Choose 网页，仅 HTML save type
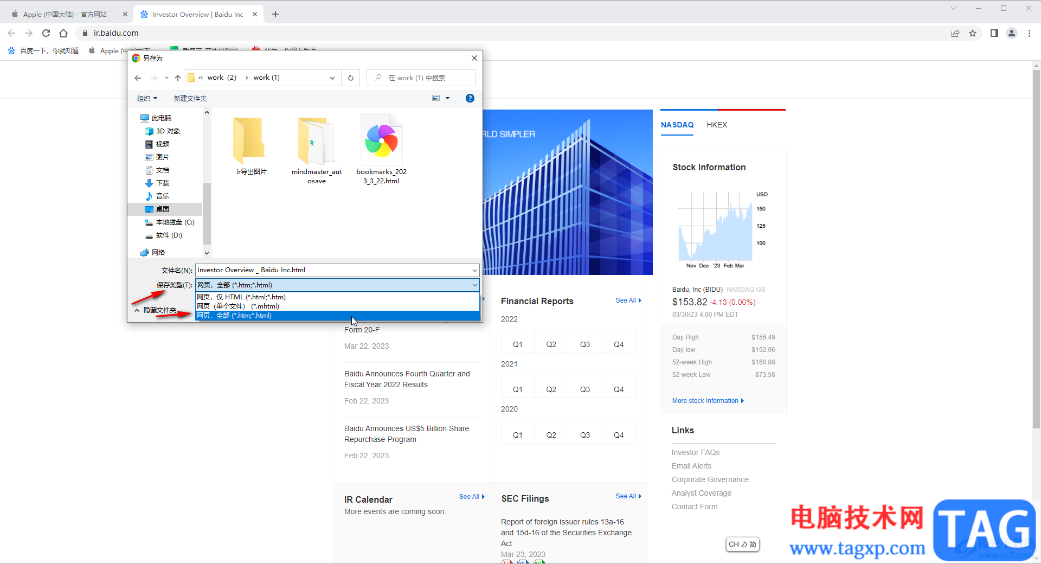Viewport: 1041px width, 564px height. click(337, 297)
